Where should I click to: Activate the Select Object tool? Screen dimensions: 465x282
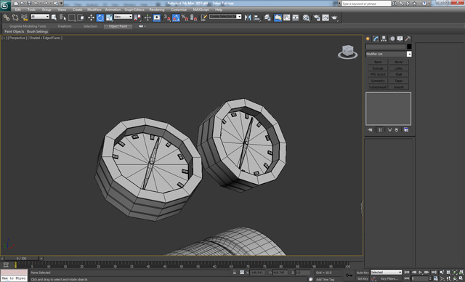click(x=54, y=17)
